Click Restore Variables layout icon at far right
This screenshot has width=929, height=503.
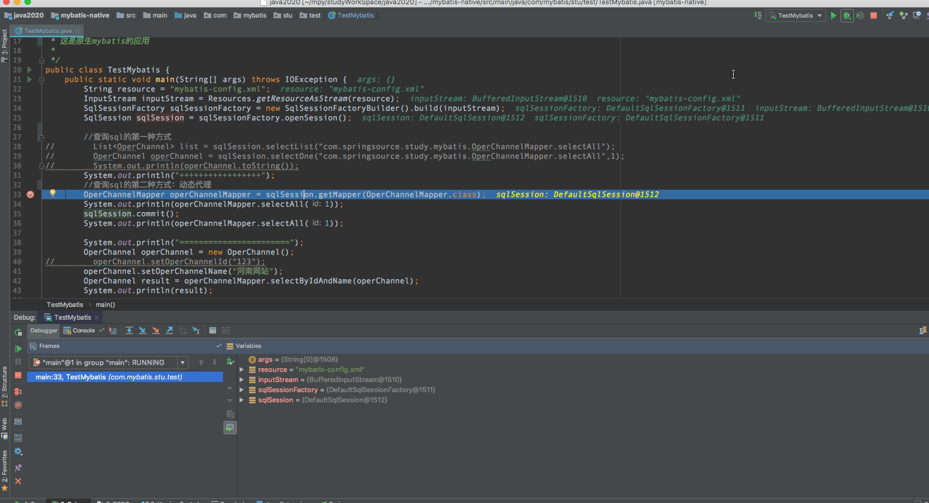tap(923, 331)
